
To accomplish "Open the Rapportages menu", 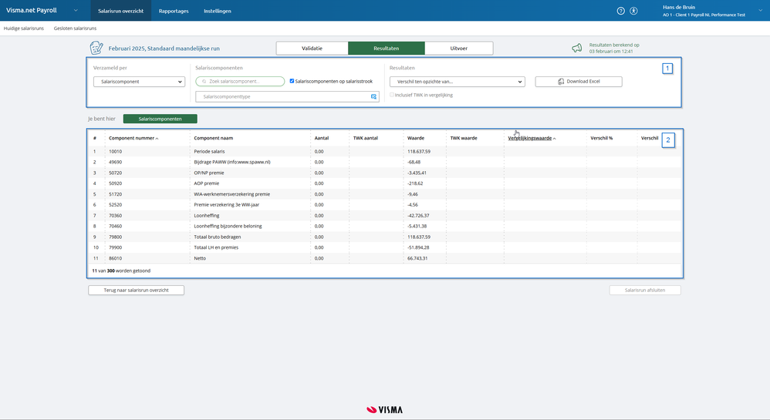I will tap(174, 11).
